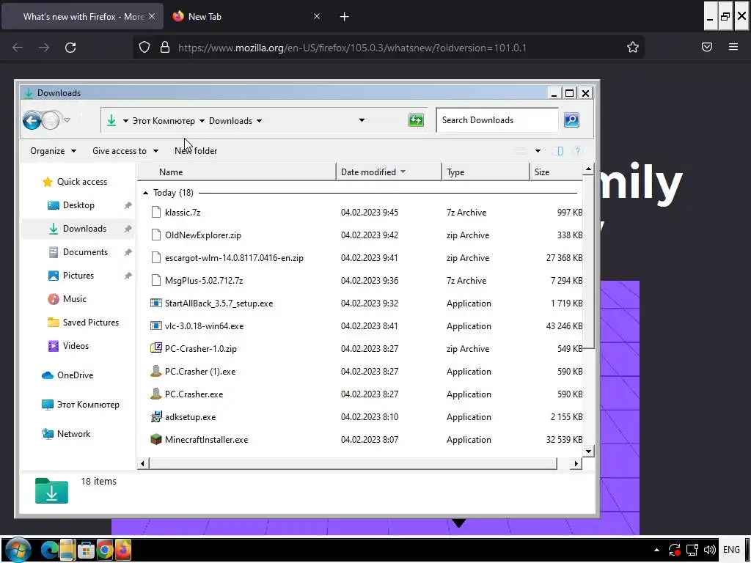Click the PC.Crasher (1).exe icon

click(155, 371)
